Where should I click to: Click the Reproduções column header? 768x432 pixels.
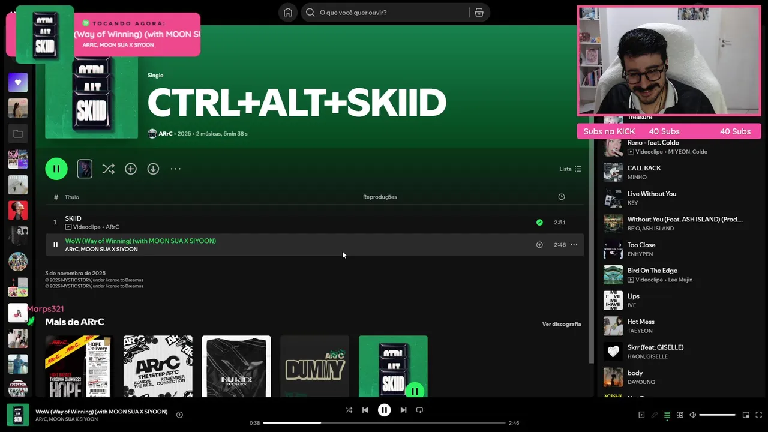point(380,197)
